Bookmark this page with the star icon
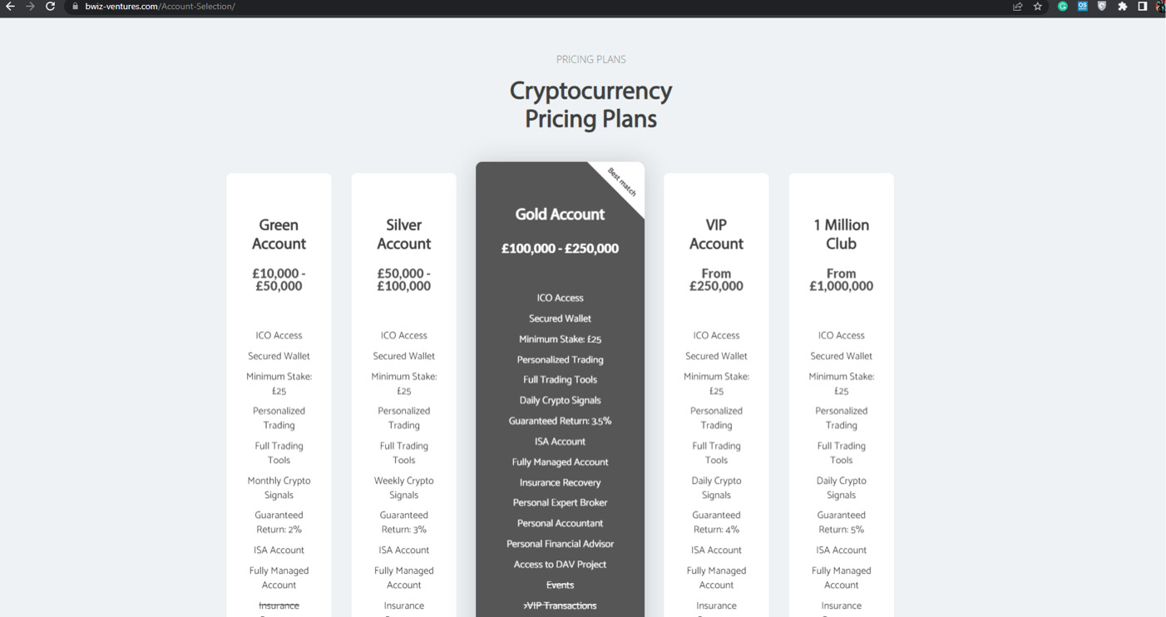 coord(1038,7)
